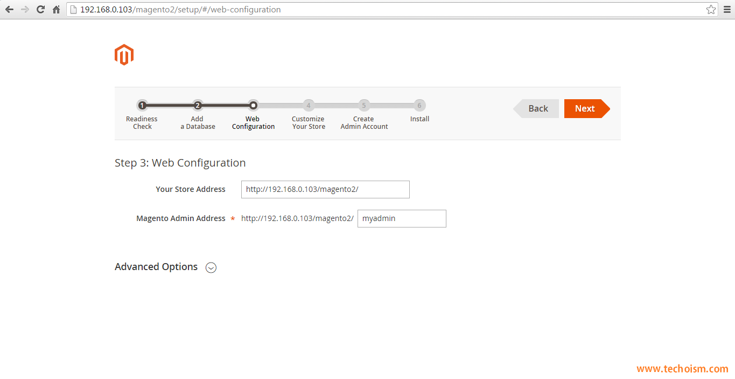This screenshot has width=735, height=379.
Task: Open the Chrome hamburger menu
Action: 727,10
